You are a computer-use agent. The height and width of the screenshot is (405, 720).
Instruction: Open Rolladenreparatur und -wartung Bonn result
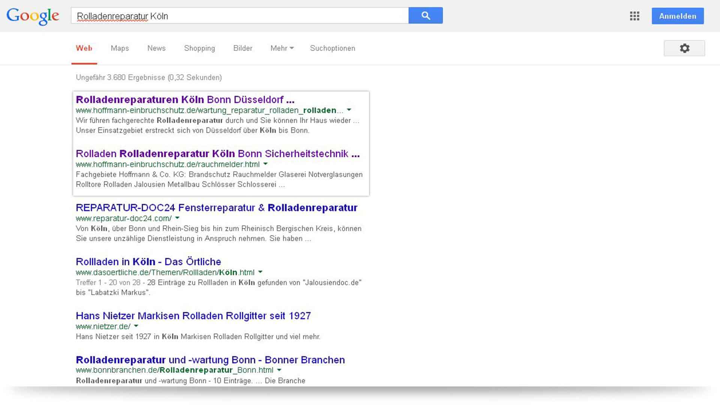(210, 360)
